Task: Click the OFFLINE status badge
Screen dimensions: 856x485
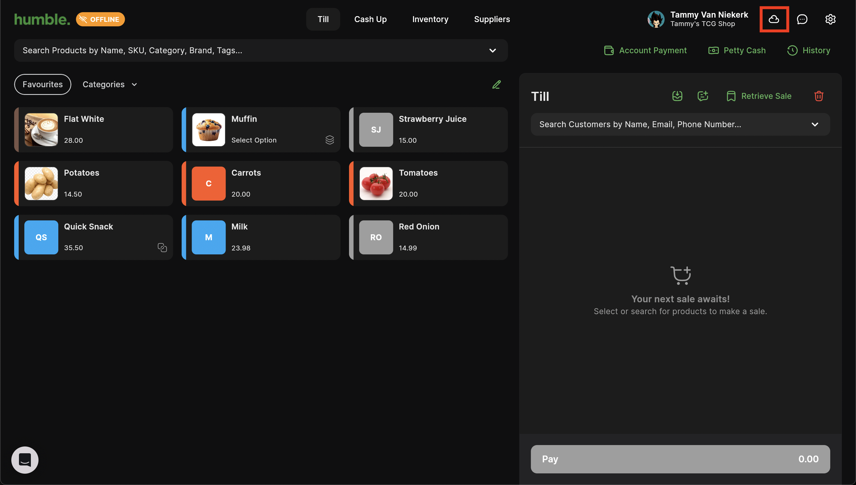Action: (100, 19)
